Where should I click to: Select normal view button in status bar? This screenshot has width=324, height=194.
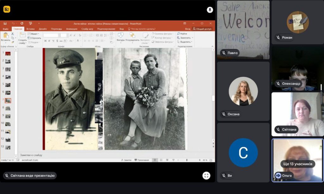point(155,160)
